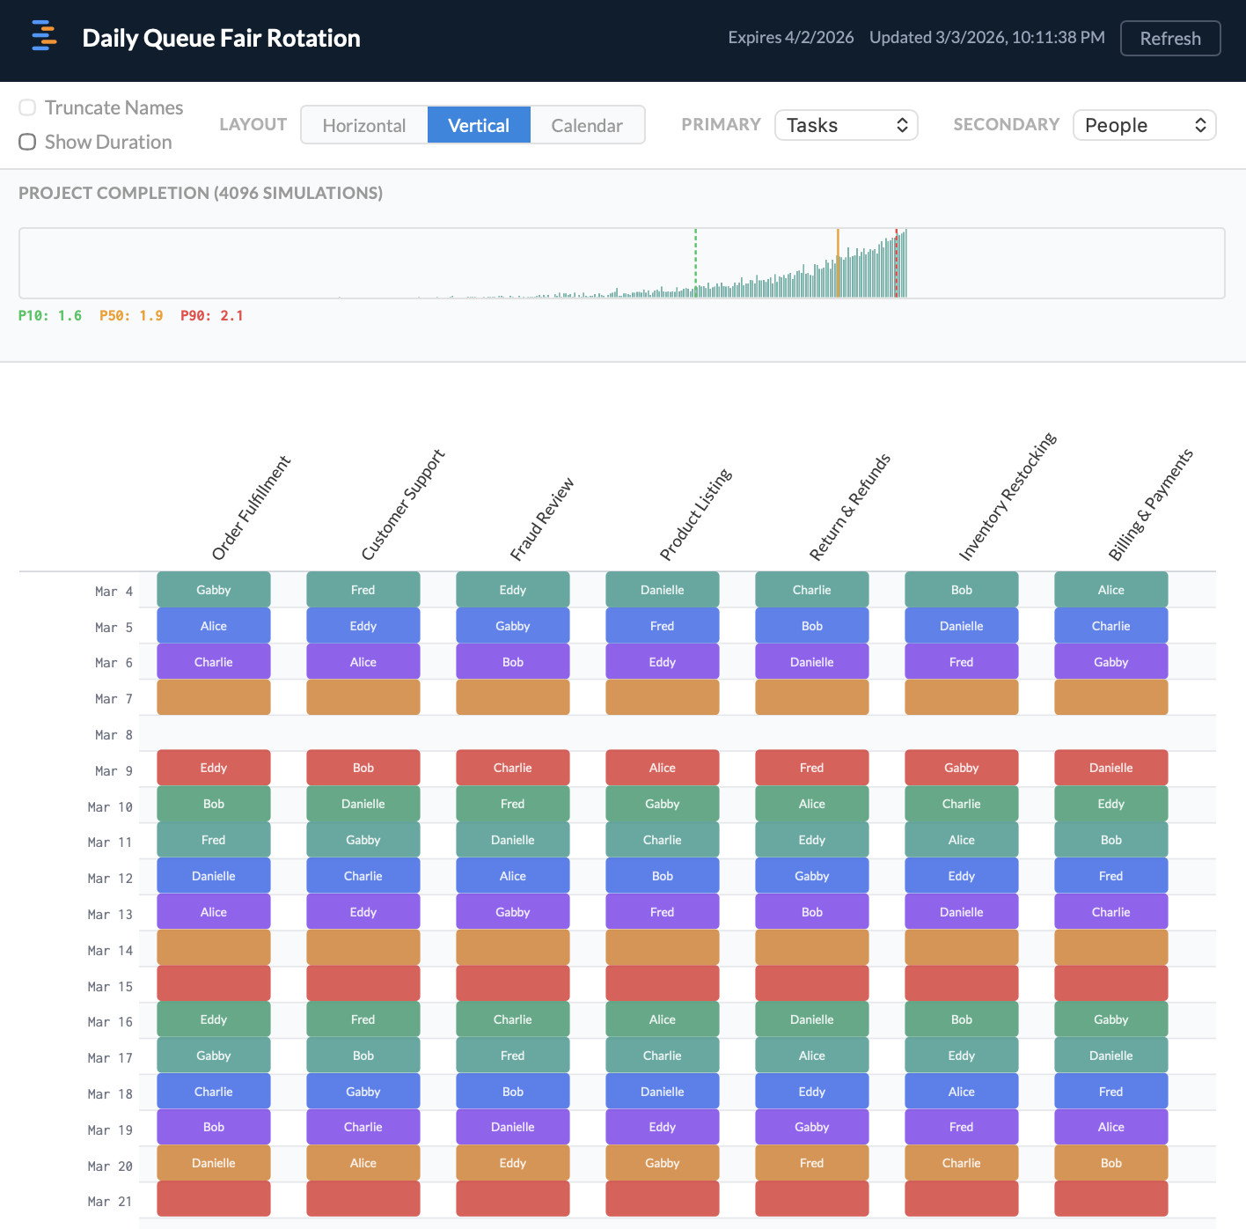
Task: Enable the Truncate Names checkbox
Action: (27, 107)
